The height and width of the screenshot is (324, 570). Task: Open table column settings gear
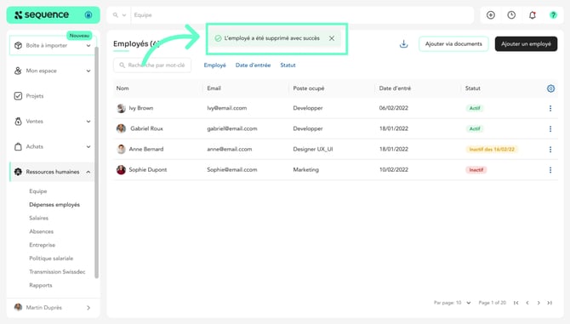(x=550, y=88)
